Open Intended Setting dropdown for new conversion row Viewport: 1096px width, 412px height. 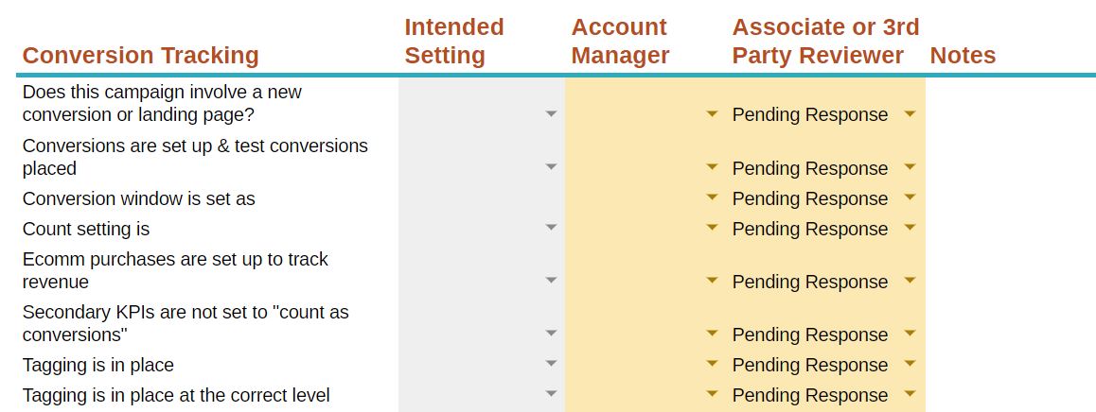click(552, 114)
